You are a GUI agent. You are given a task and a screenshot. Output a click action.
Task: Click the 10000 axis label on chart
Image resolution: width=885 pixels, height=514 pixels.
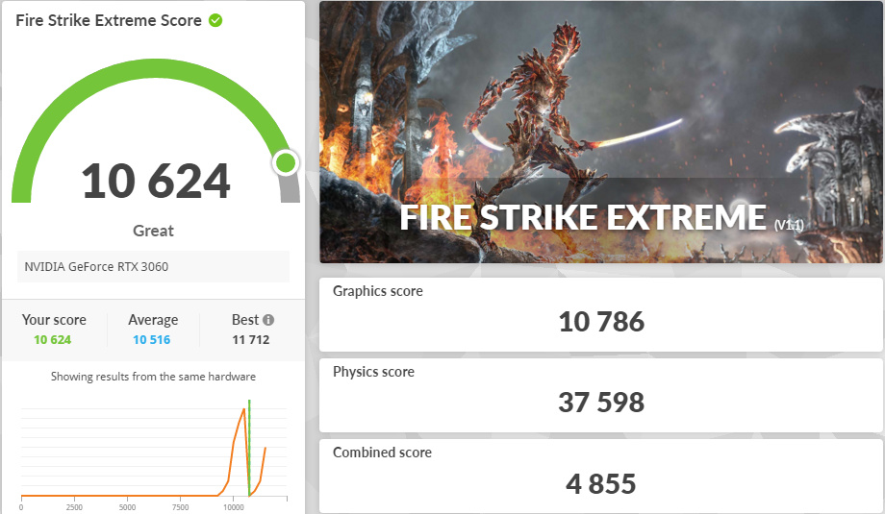point(234,507)
